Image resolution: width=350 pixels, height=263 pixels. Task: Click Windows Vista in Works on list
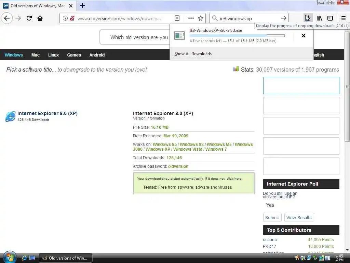pos(188,149)
